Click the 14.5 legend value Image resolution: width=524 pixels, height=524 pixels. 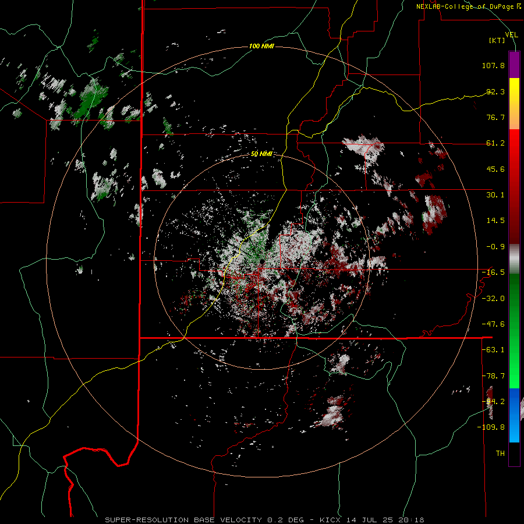(x=495, y=221)
